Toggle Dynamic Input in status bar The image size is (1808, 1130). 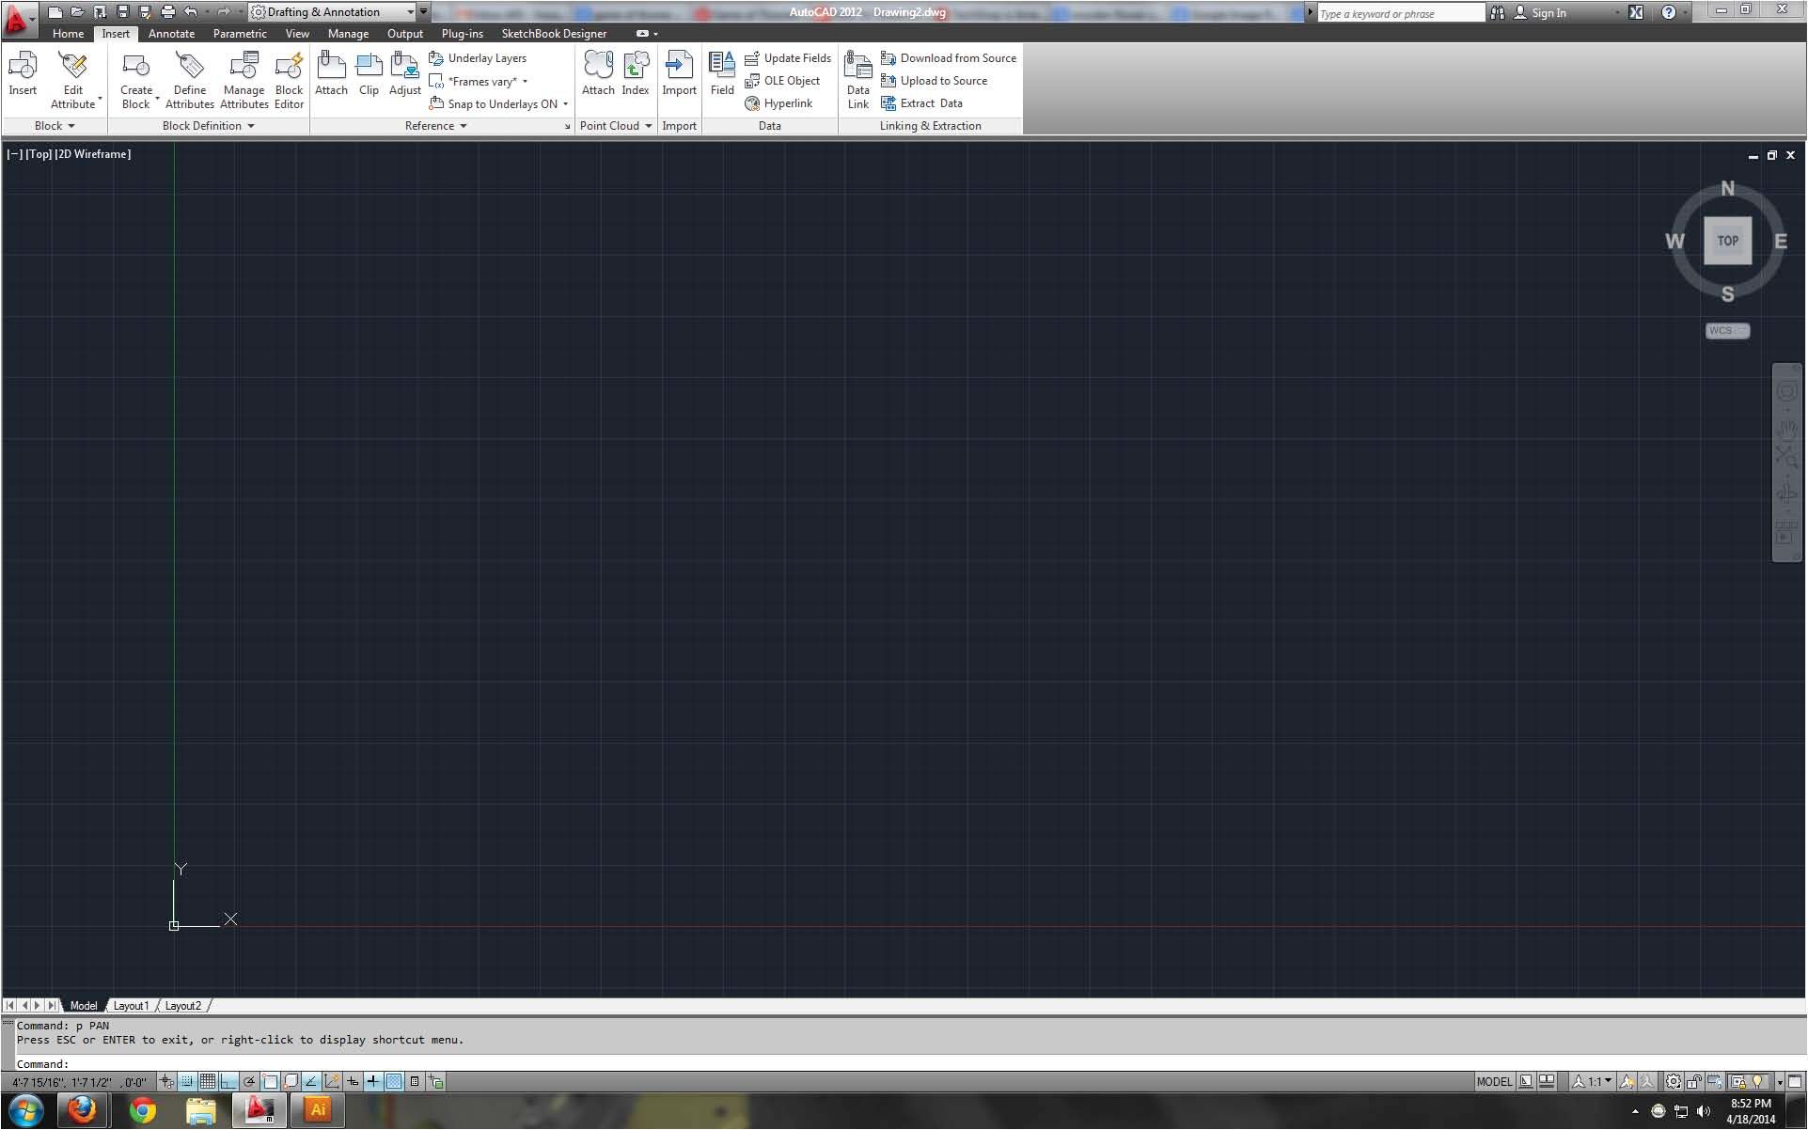pos(353,1081)
